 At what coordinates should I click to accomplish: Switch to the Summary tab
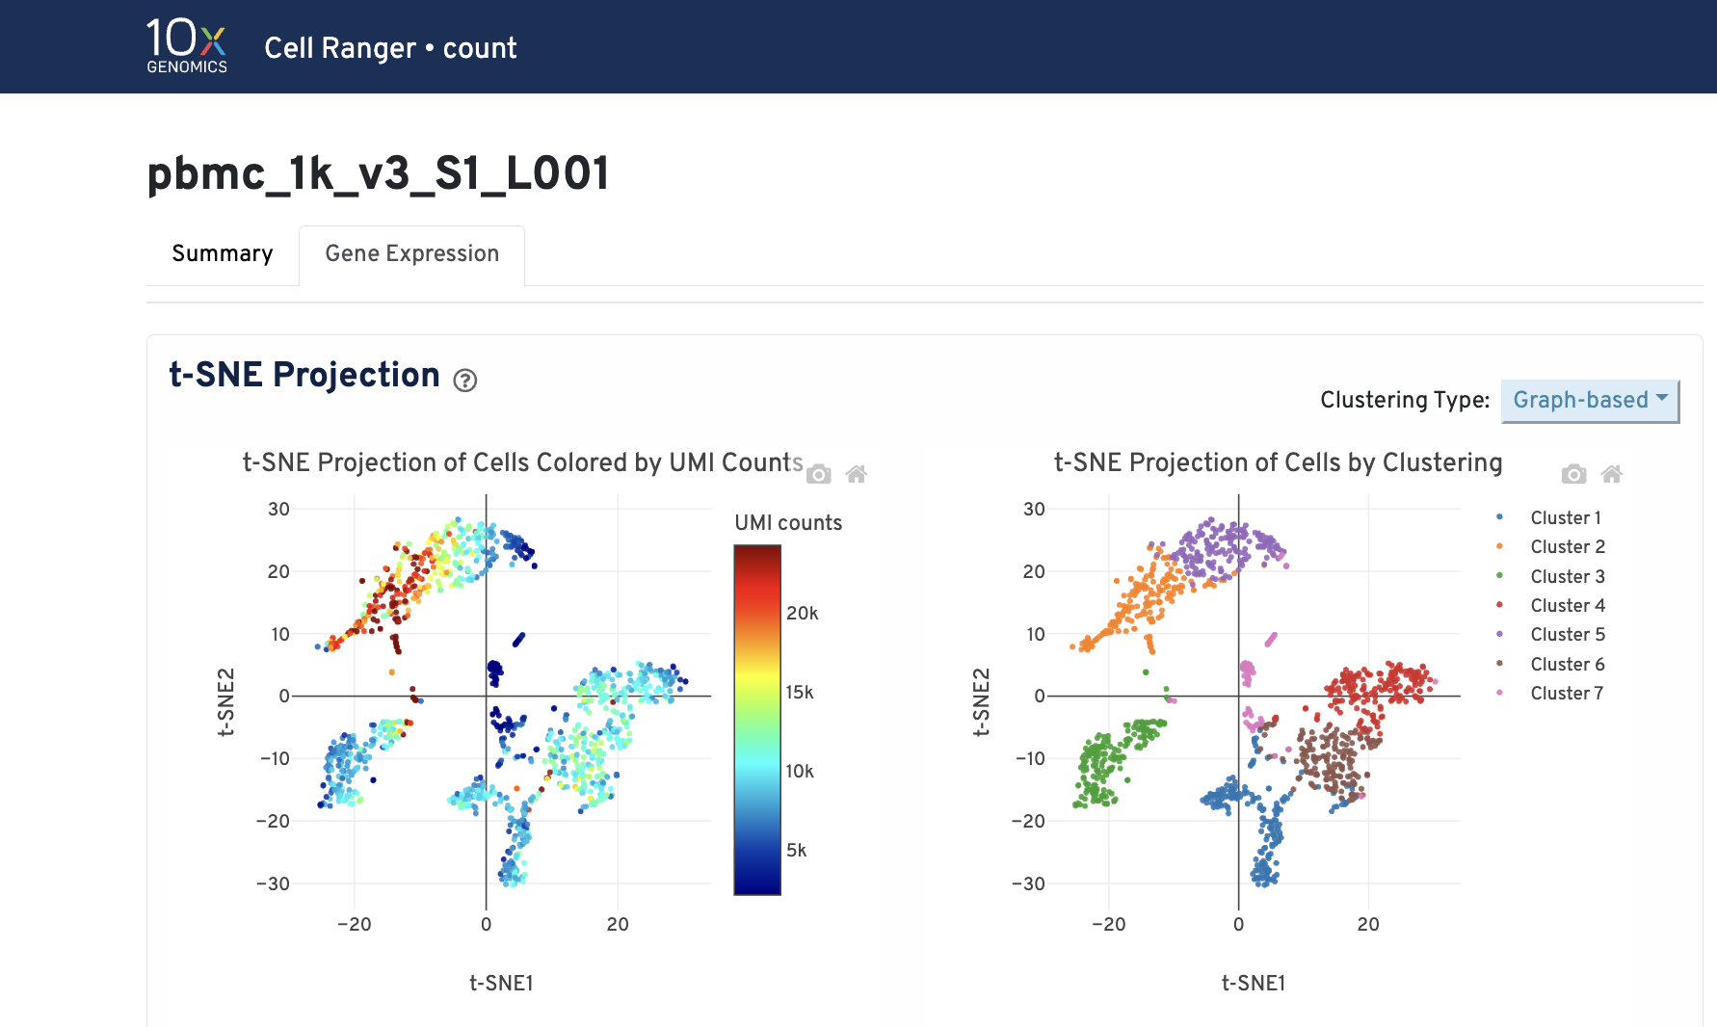[222, 253]
